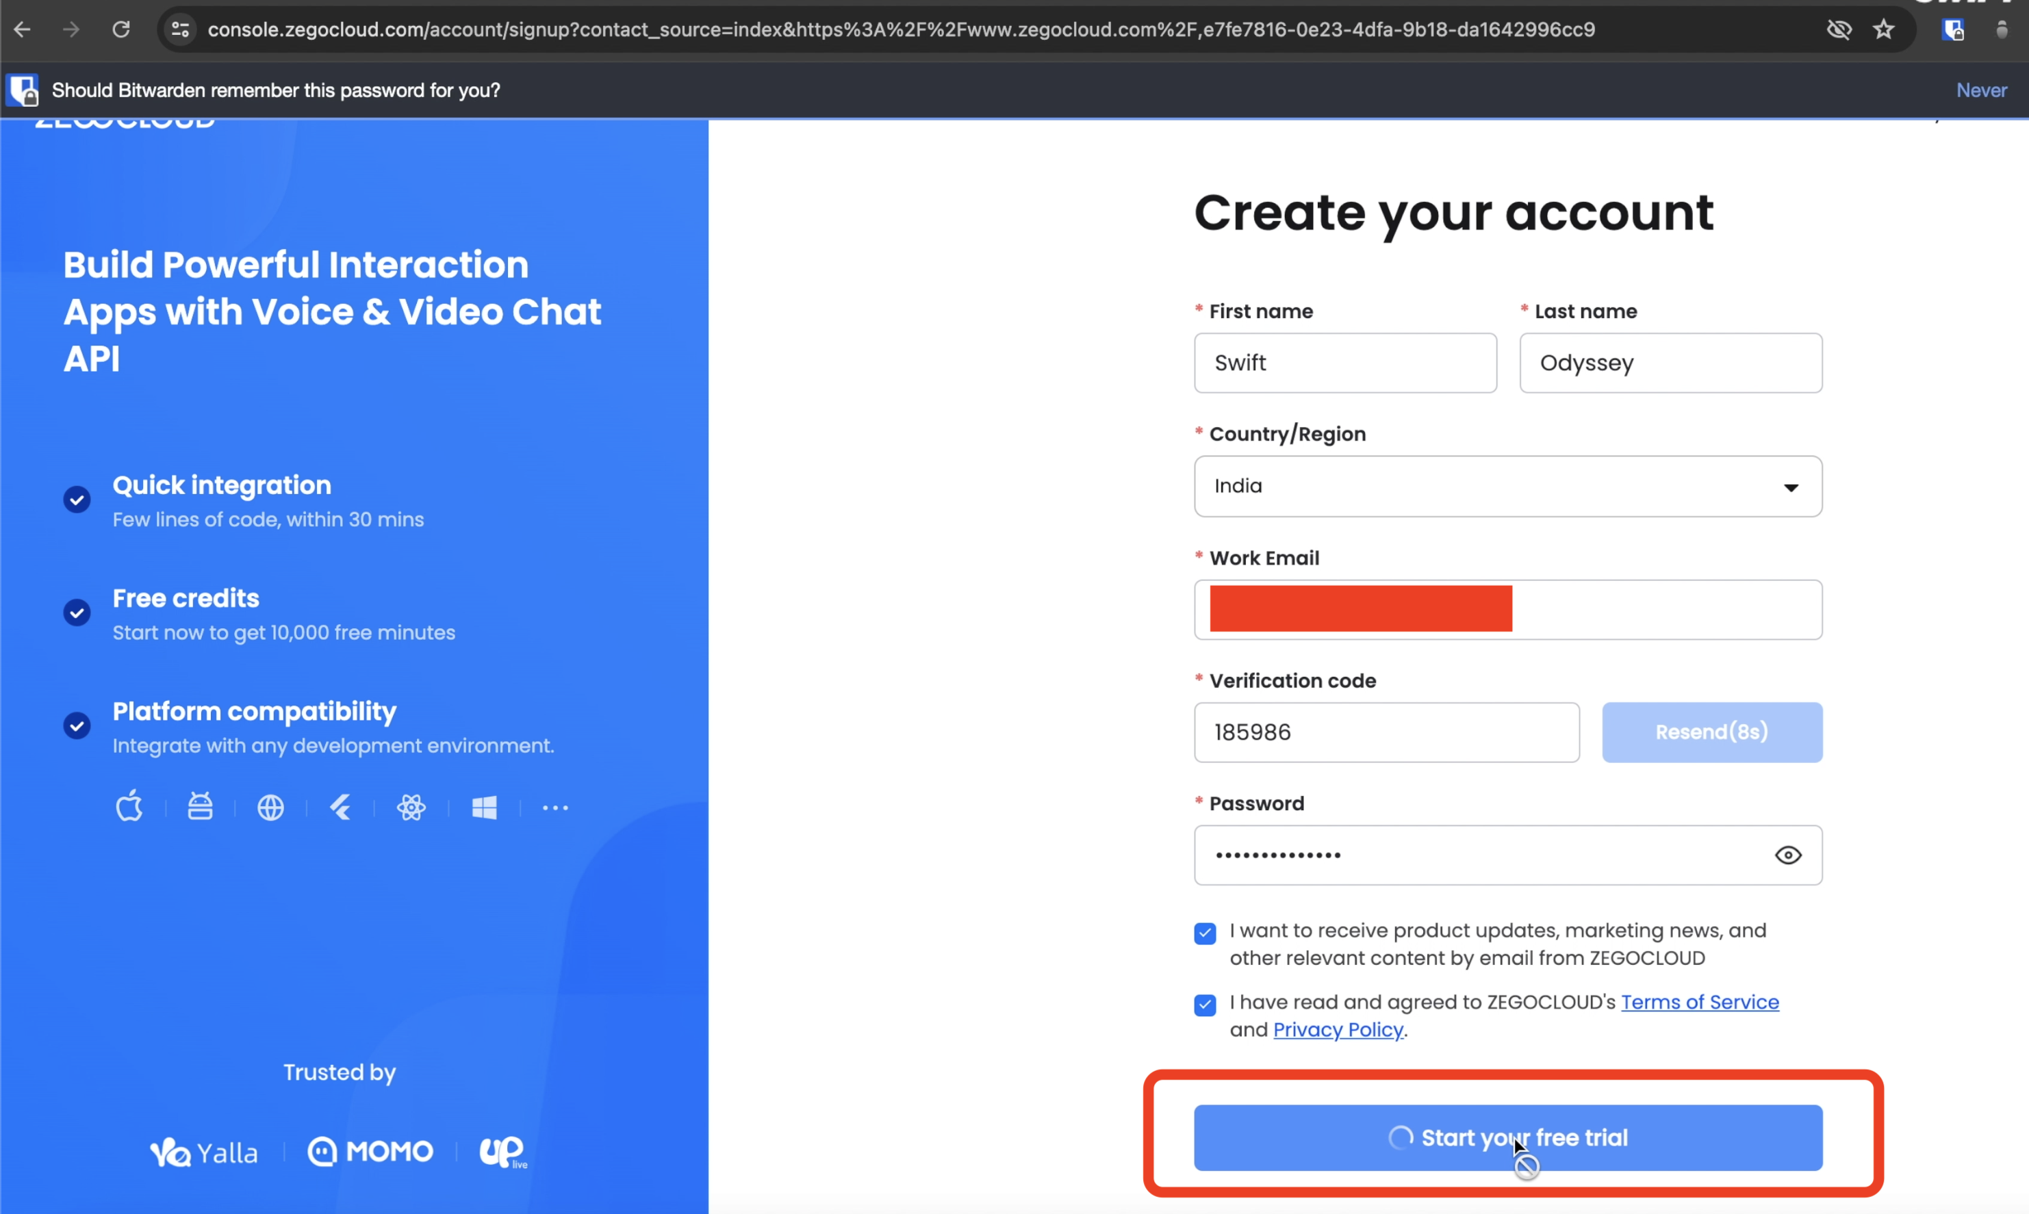Click the browser back arrow

pyautogui.click(x=22, y=29)
